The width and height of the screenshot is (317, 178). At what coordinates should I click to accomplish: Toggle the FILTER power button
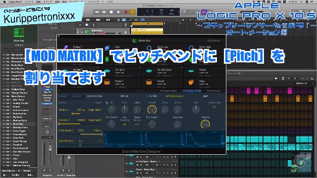(x=147, y=96)
